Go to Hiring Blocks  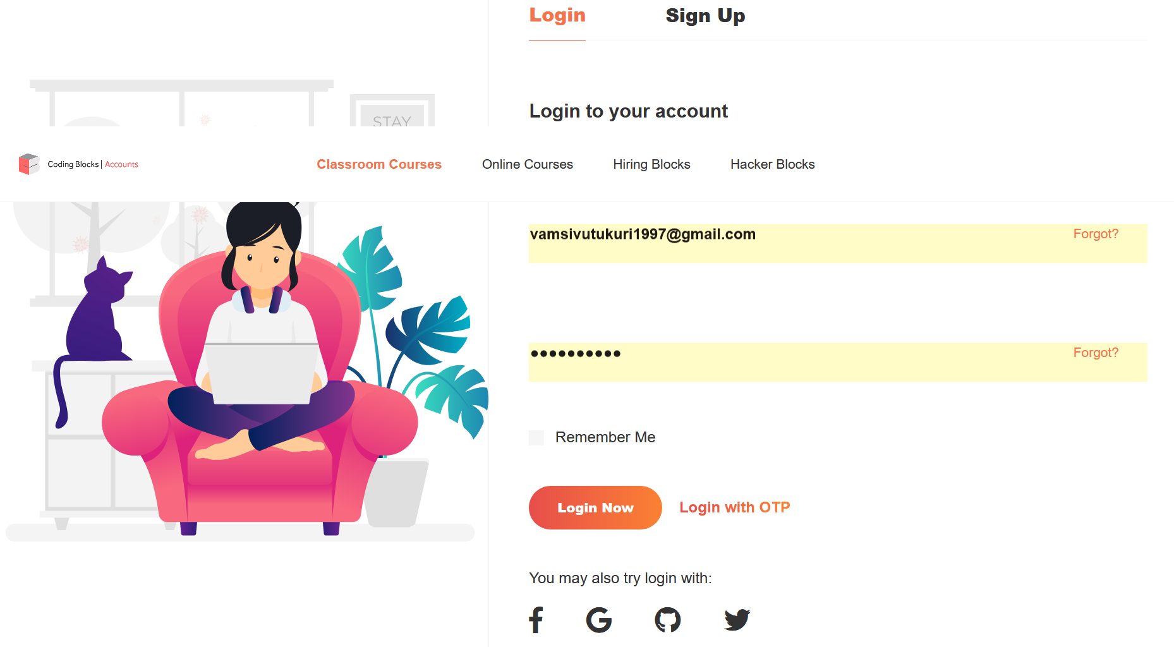pos(651,164)
